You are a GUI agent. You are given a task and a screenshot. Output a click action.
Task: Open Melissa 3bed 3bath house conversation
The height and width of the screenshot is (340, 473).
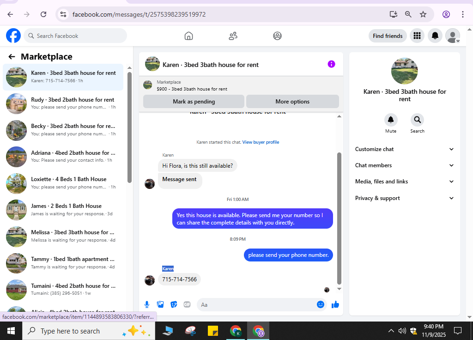click(x=63, y=236)
